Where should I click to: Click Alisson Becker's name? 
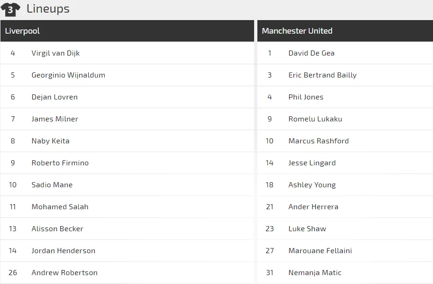coord(57,229)
